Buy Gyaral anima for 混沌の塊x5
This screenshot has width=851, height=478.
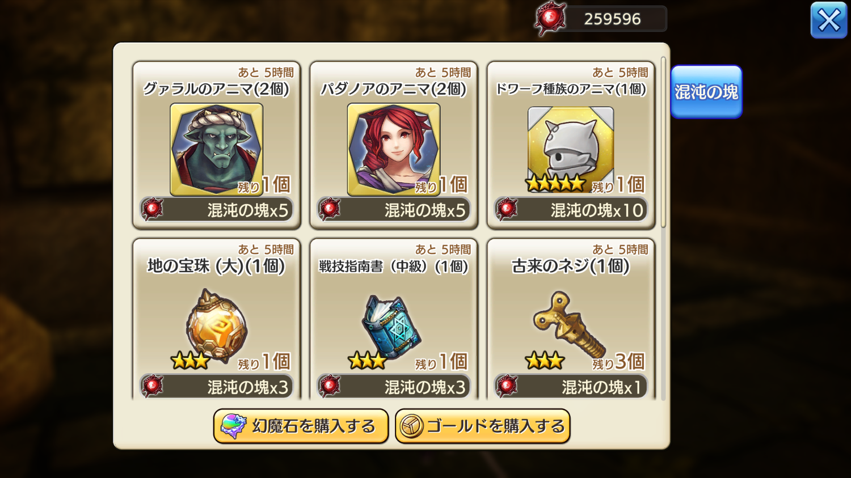pyautogui.click(x=217, y=210)
